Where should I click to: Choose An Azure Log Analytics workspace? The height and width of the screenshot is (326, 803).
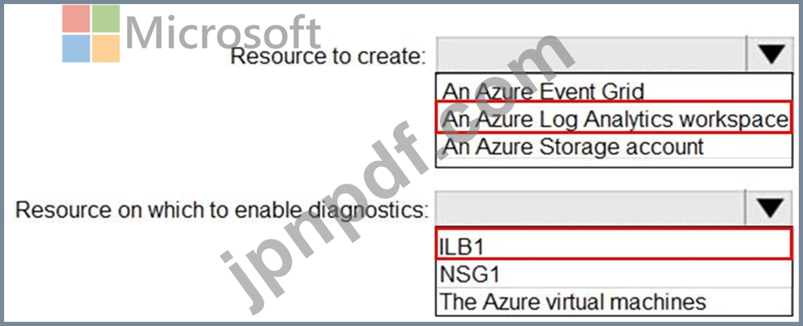tap(613, 118)
